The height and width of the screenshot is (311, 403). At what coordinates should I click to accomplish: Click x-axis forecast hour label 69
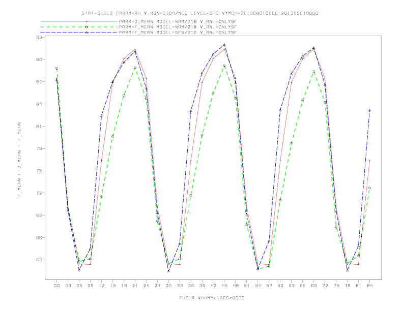click(314, 286)
